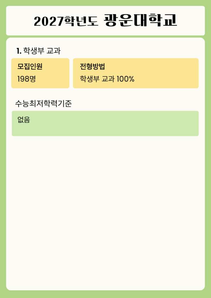This screenshot has width=211, height=298.
Task: Select the "학생부 교과" section heading
Action: [x=42, y=51]
